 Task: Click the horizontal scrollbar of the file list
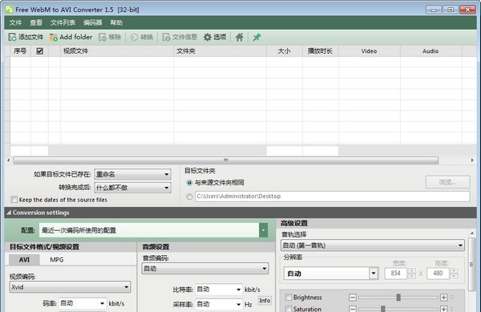tap(226, 160)
